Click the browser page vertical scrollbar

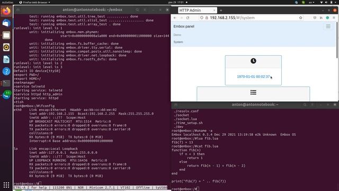coord(337,40)
